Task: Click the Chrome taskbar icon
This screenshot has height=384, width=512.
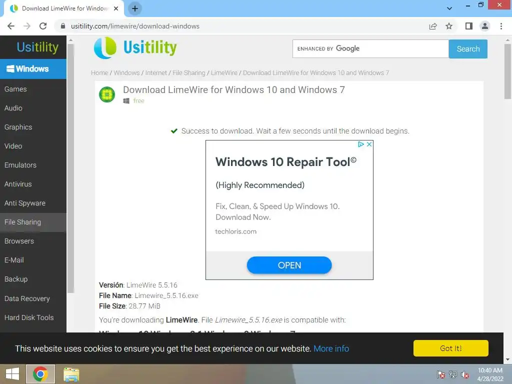Action: click(x=40, y=374)
